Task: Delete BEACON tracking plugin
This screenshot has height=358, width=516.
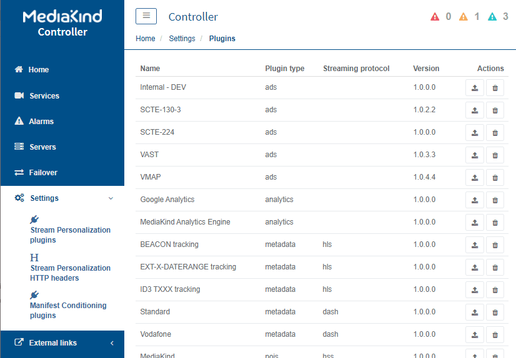Action: 495,244
